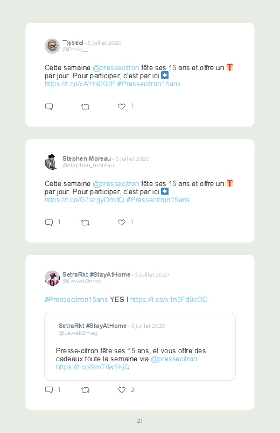Like Stephen Moreau's tweet

click(x=122, y=222)
